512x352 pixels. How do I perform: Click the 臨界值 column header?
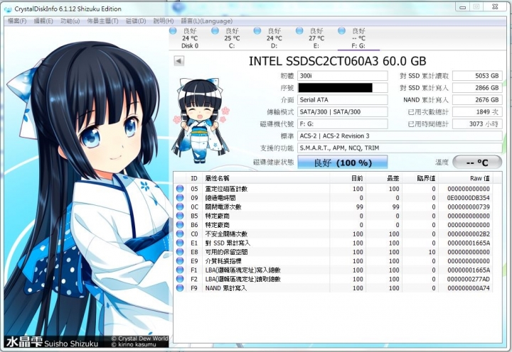point(420,178)
